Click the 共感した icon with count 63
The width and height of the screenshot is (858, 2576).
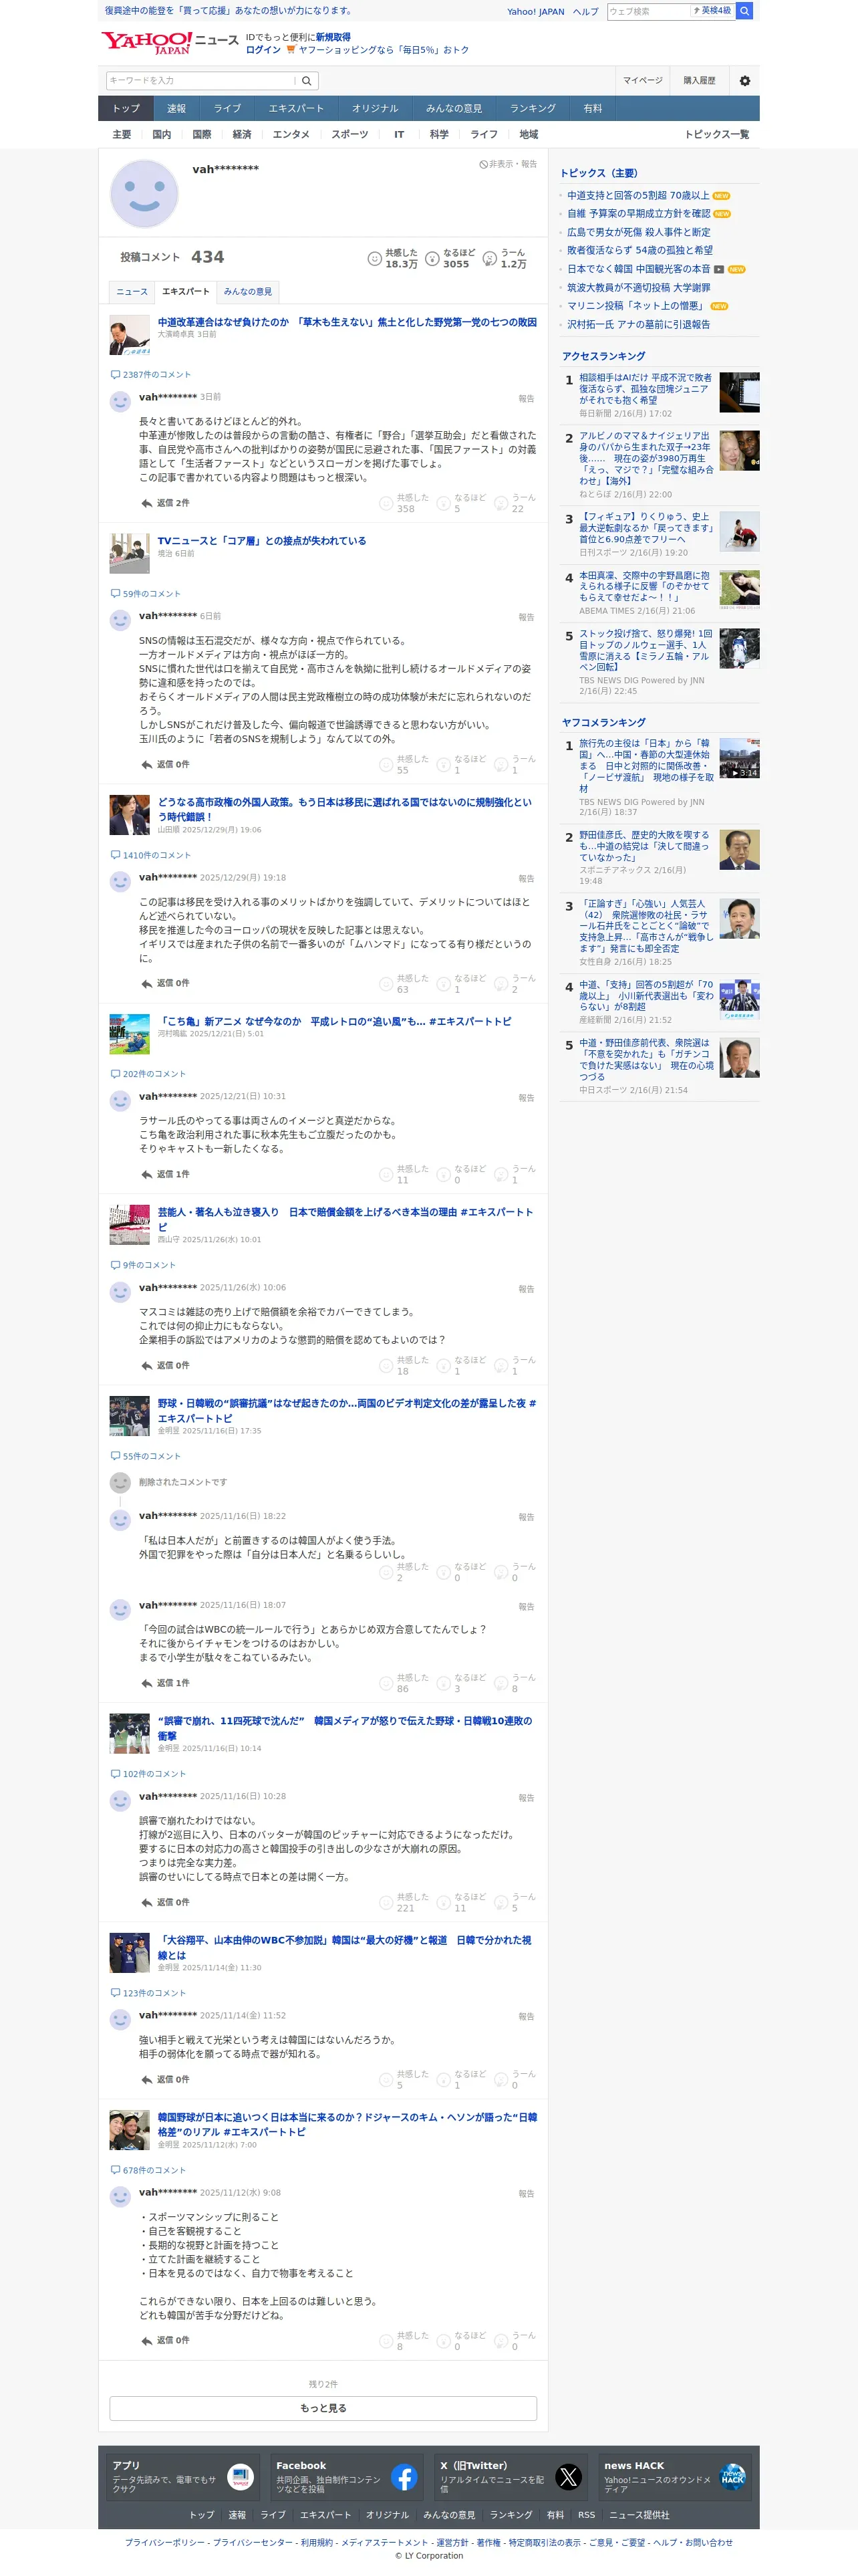[x=386, y=984]
